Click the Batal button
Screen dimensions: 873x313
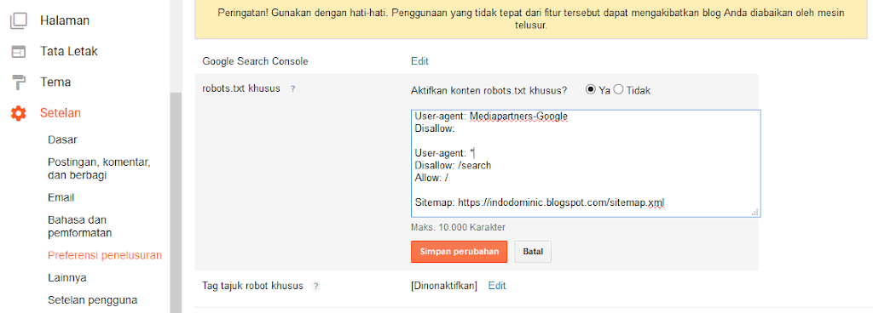pyautogui.click(x=533, y=252)
